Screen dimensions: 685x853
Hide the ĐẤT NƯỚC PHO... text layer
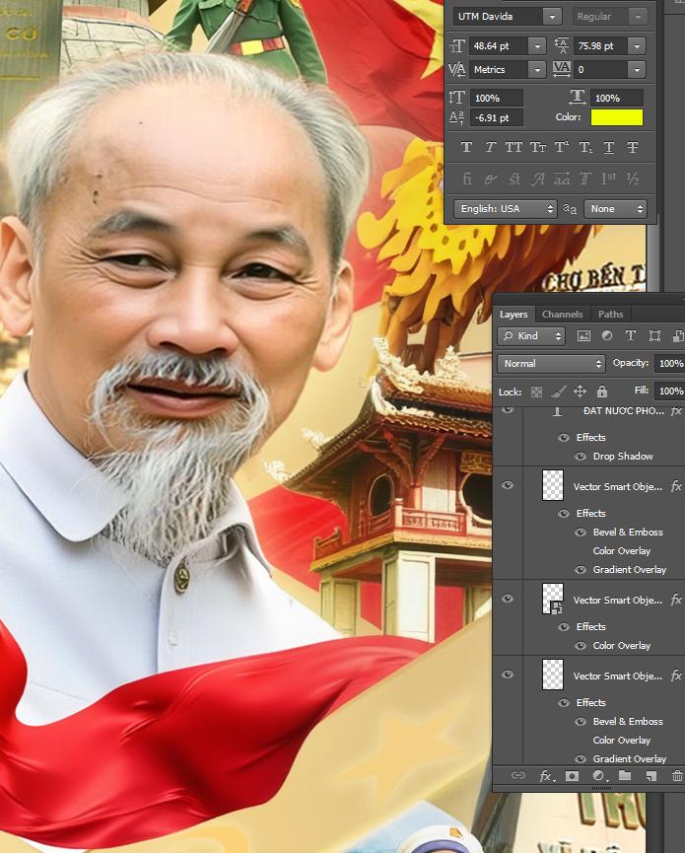click(x=508, y=410)
